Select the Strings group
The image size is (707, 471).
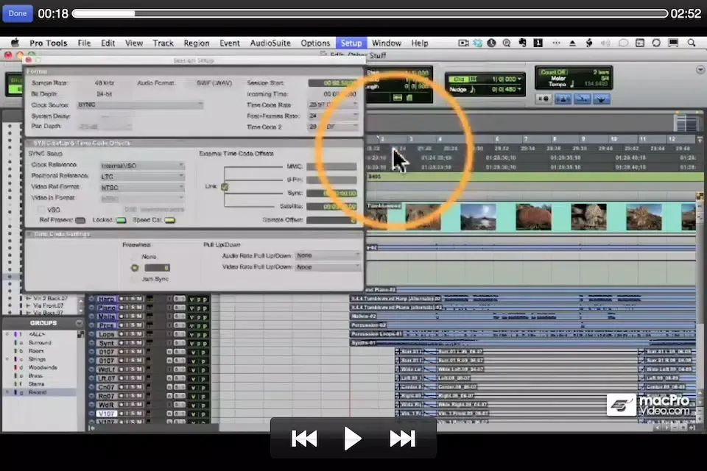click(x=37, y=359)
